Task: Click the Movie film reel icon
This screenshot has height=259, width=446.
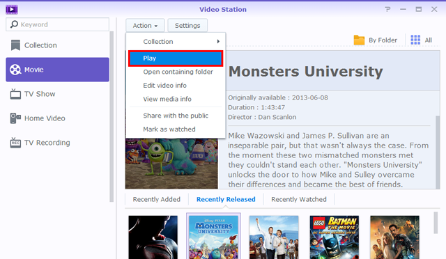Action: click(15, 70)
